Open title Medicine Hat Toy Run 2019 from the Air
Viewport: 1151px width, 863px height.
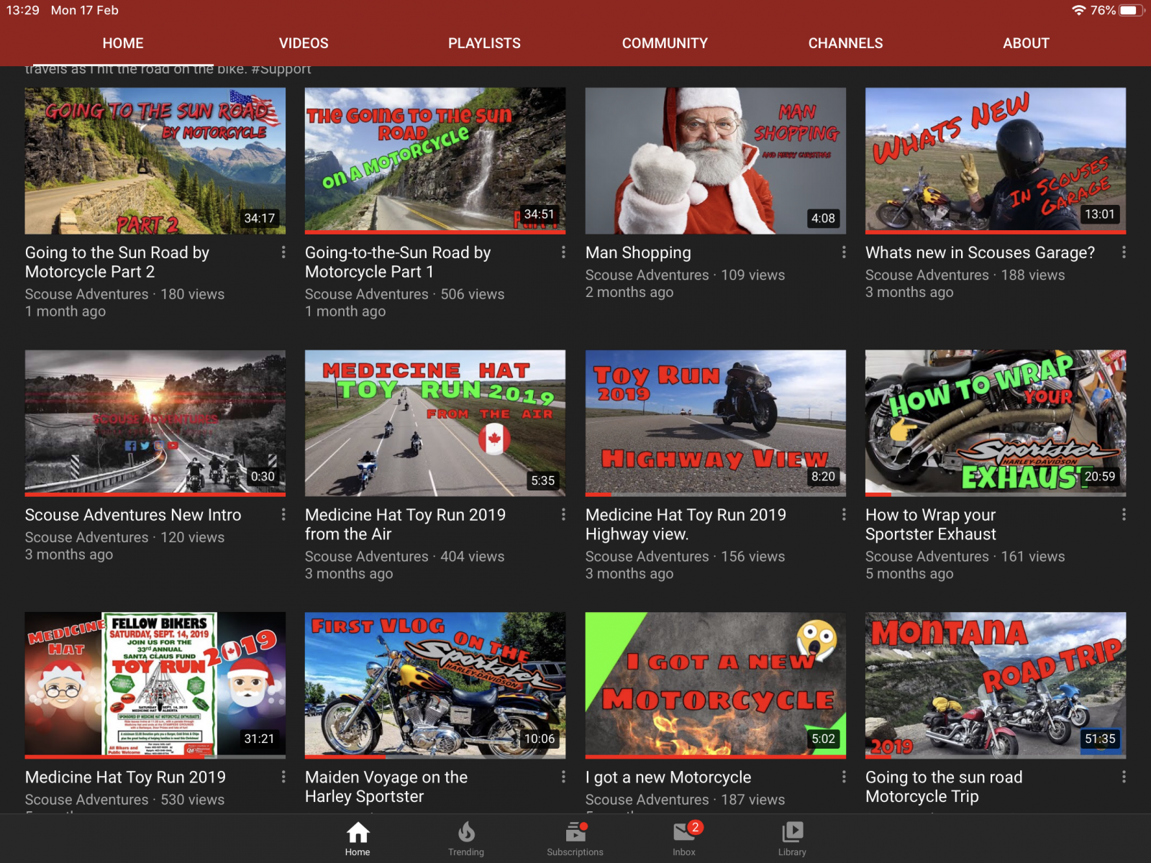pos(405,525)
